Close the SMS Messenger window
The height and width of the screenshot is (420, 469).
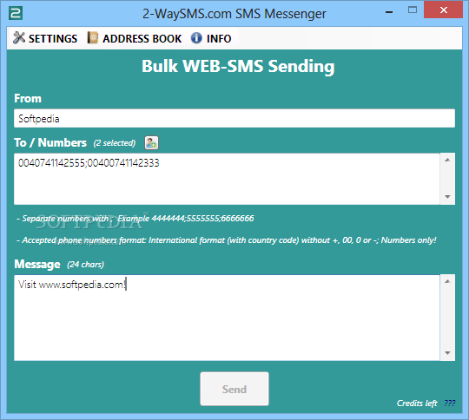(443, 10)
